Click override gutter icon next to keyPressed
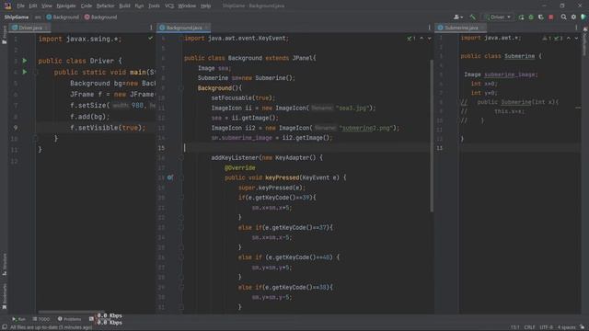The height and width of the screenshot is (331, 589). (170, 177)
